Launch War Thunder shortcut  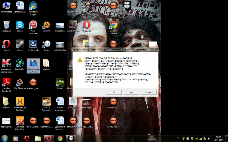click(20, 84)
